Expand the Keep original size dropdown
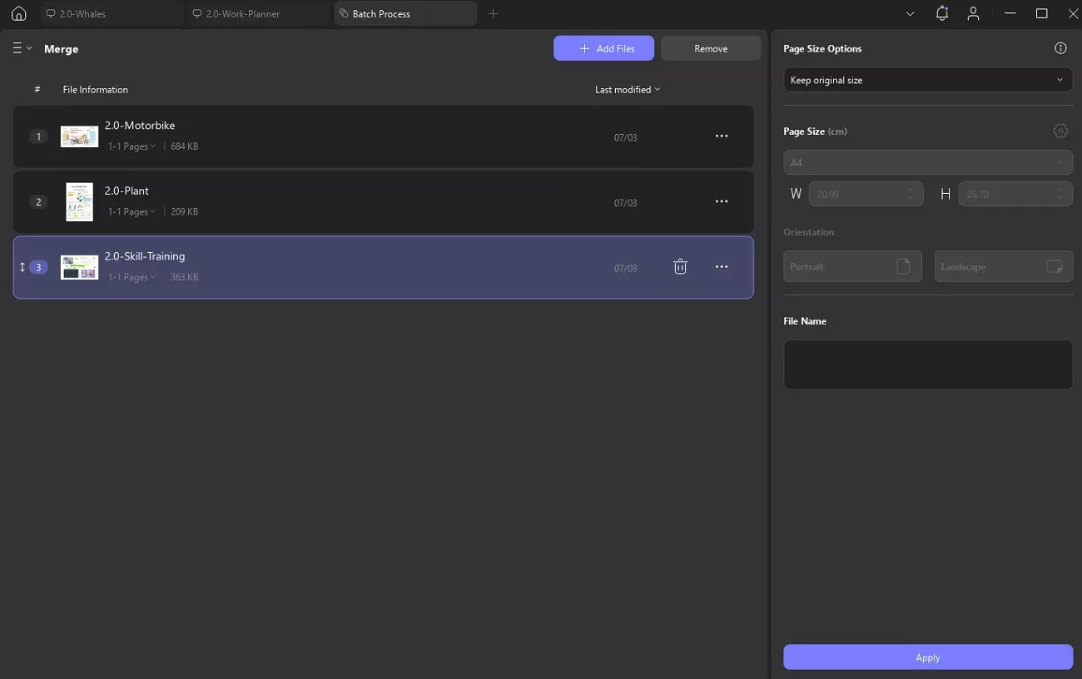1082x679 pixels. click(927, 80)
